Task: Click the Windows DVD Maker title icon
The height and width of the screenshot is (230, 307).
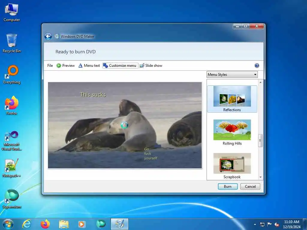Action: click(x=57, y=36)
